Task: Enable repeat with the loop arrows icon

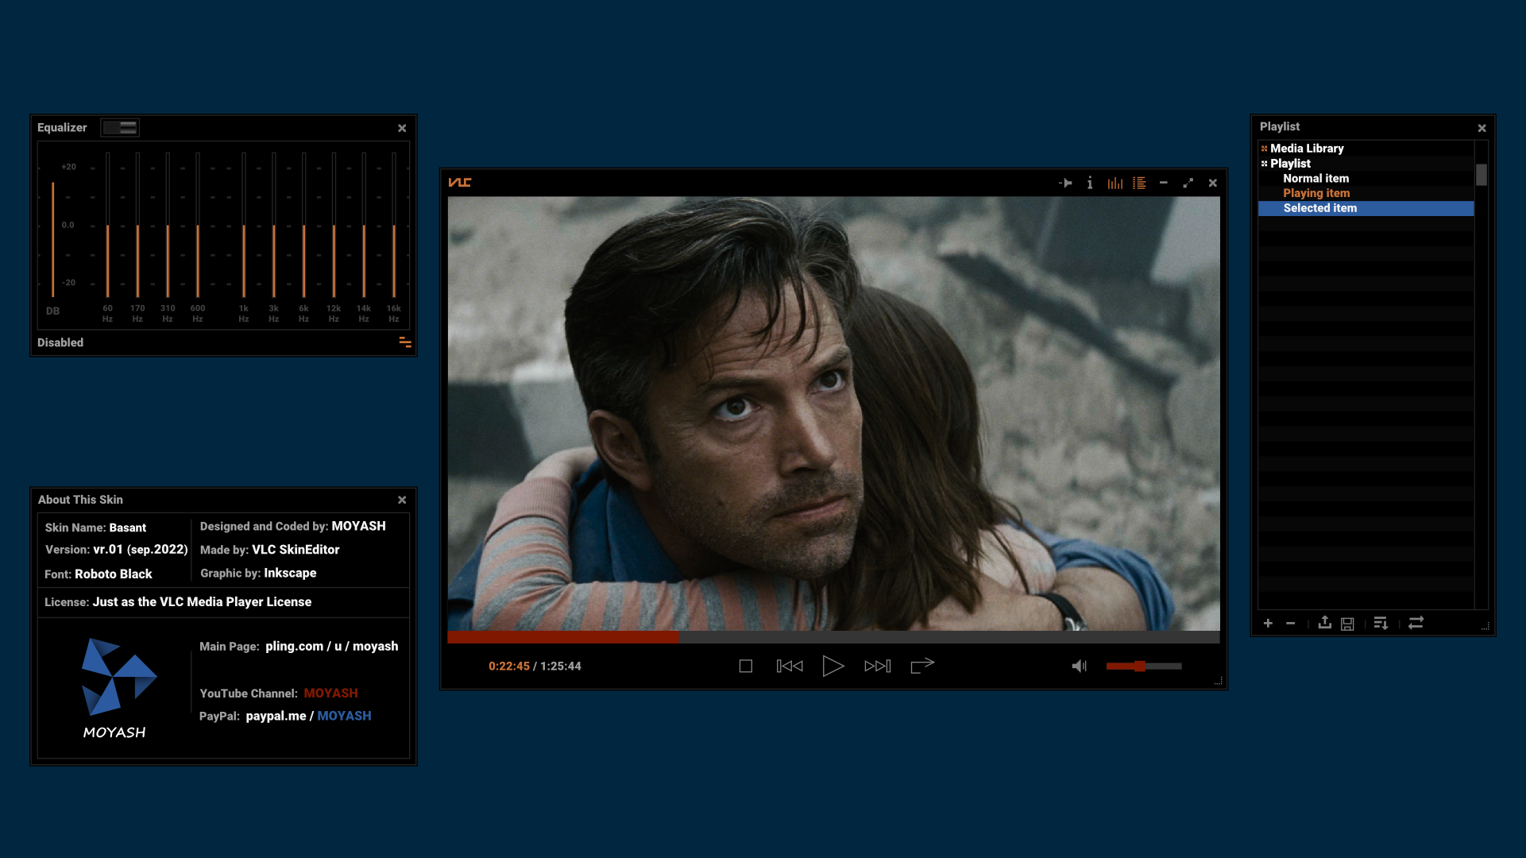Action: [x=1416, y=624]
